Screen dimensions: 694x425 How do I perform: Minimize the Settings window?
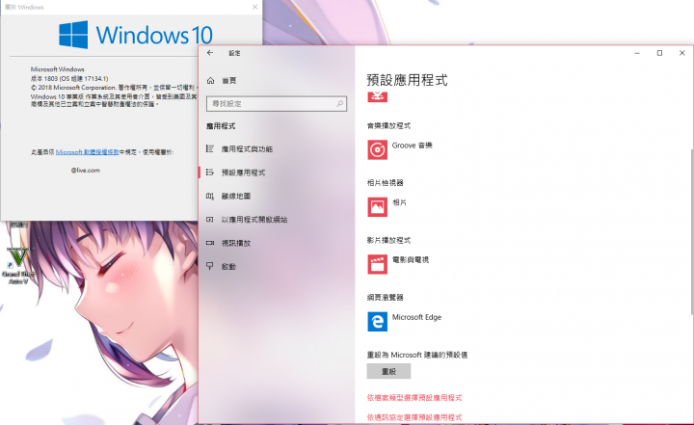tap(637, 53)
